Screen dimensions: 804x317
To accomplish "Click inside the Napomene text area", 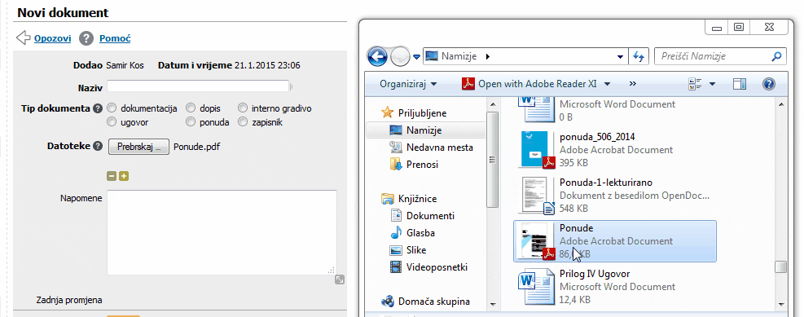I will point(222,232).
